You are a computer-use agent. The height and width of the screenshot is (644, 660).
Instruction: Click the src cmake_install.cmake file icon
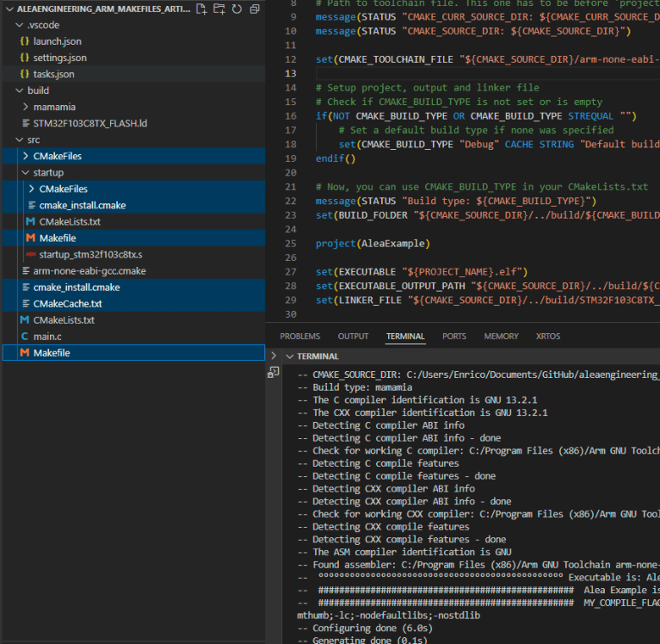click(26, 288)
